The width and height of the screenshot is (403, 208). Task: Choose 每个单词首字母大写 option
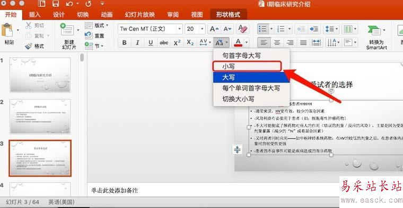251,88
